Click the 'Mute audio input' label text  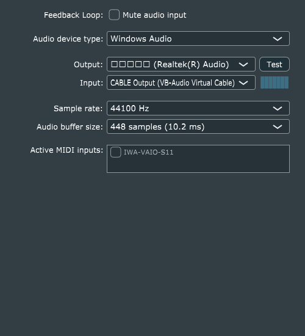[154, 15]
